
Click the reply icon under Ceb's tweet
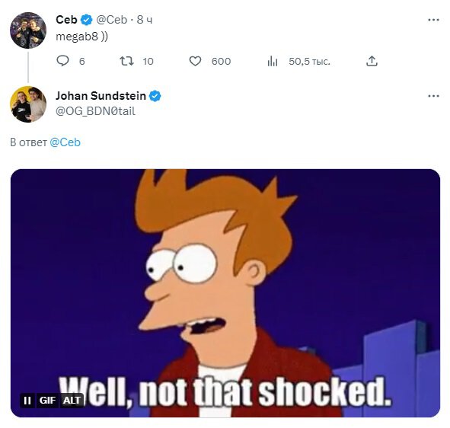tap(62, 61)
